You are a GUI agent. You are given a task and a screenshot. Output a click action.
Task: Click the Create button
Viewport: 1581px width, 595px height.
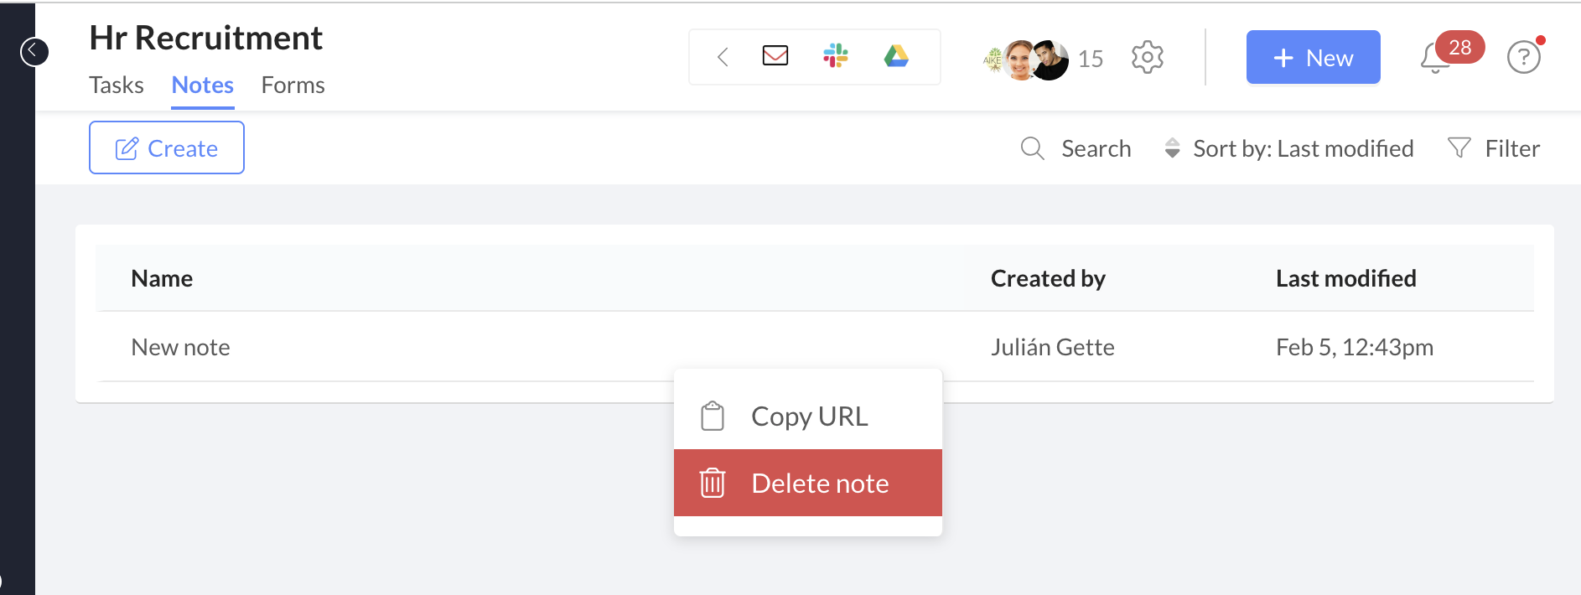(166, 147)
